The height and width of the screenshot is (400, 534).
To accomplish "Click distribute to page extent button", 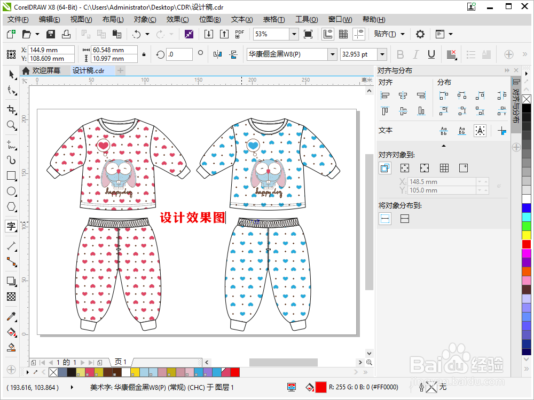I will (x=405, y=219).
